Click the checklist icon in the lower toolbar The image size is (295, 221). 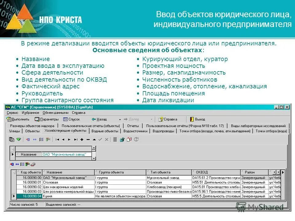click(x=22, y=164)
